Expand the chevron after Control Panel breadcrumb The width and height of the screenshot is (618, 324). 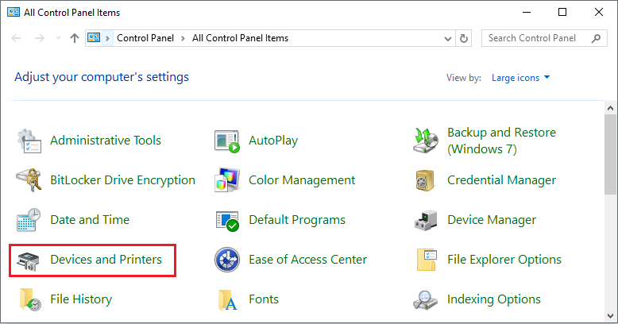183,38
